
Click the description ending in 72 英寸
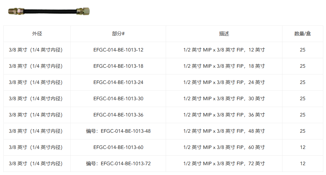[224, 164]
